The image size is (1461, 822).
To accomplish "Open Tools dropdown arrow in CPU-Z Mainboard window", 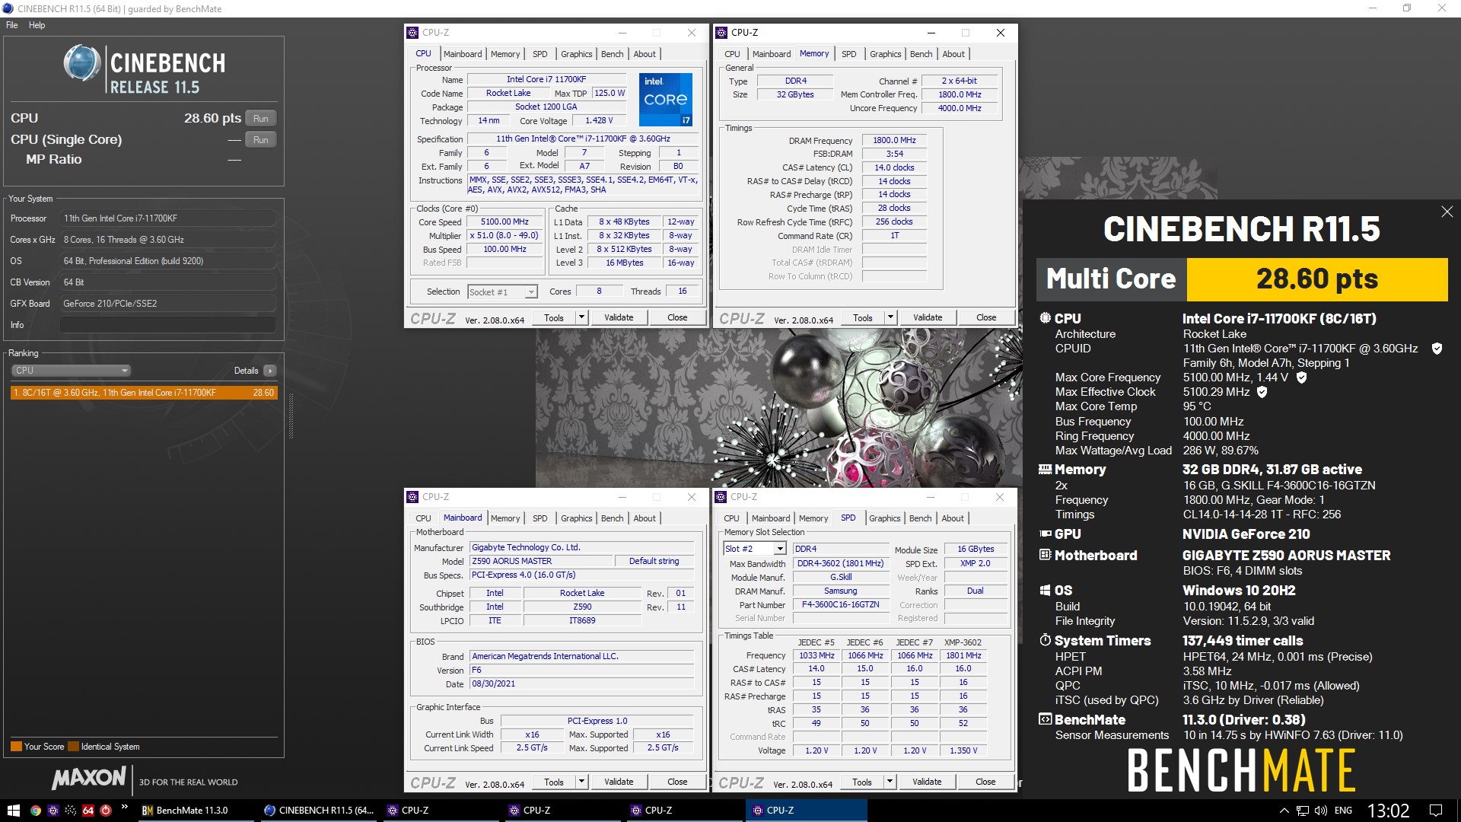I will tap(581, 782).
